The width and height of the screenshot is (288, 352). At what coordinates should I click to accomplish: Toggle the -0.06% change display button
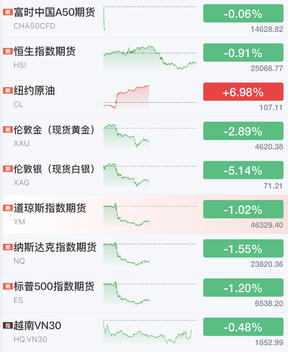(243, 13)
